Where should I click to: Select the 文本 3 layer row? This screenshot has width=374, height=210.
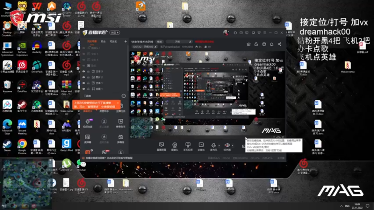coord(104,71)
